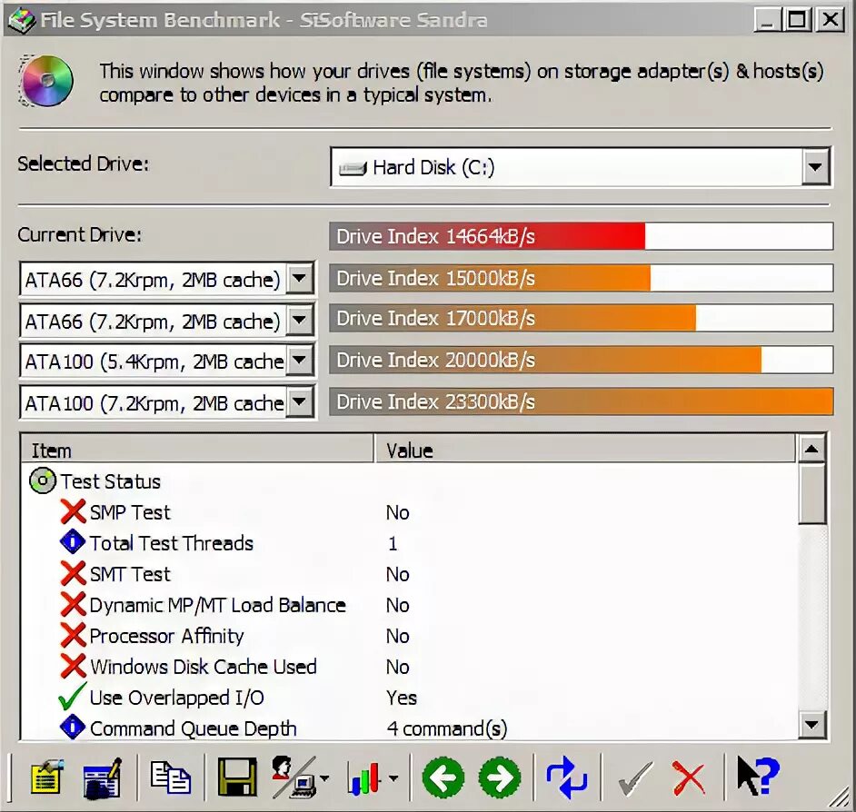
Task: Copy results using the documents icon
Action: 170,777
